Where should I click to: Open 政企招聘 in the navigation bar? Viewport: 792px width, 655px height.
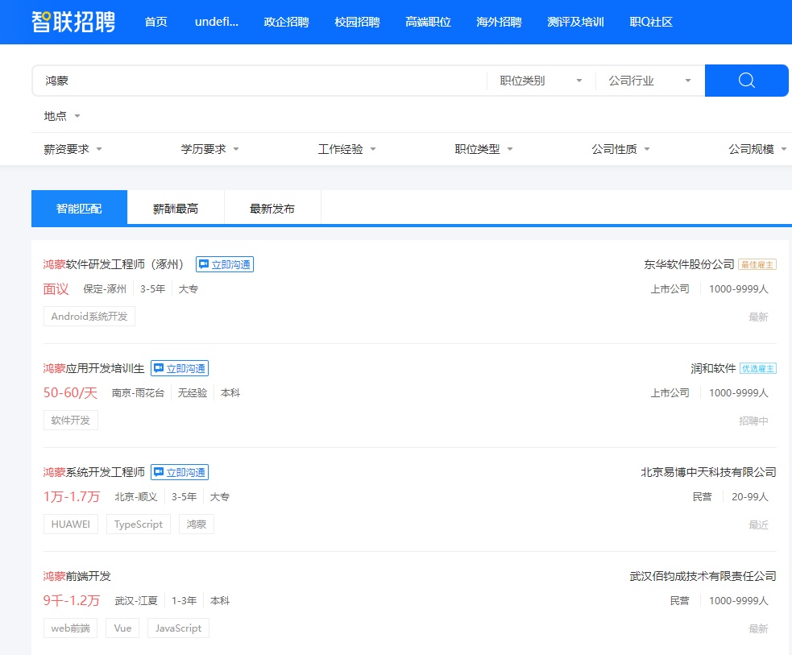pyautogui.click(x=286, y=23)
